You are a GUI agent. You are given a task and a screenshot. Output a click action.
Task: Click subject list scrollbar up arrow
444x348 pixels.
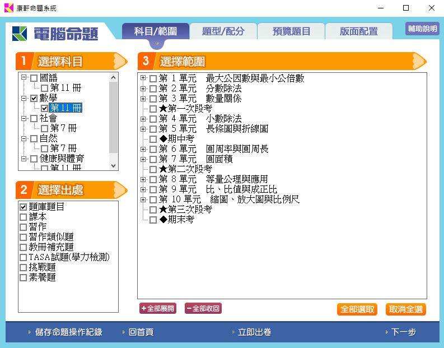point(114,77)
